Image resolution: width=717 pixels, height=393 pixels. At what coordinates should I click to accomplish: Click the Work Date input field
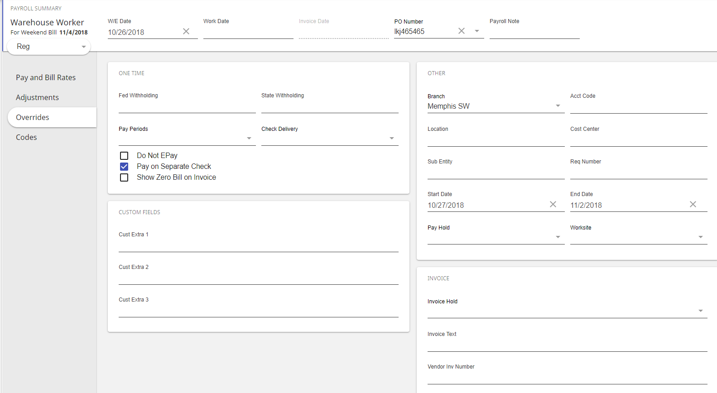(x=248, y=32)
